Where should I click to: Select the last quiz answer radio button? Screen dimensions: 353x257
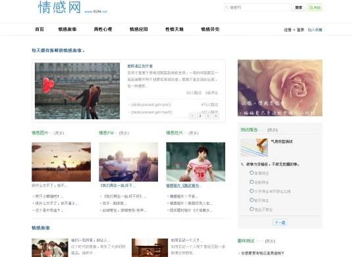click(x=252, y=209)
